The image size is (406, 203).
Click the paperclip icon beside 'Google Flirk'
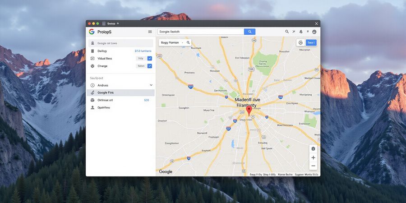(x=92, y=92)
